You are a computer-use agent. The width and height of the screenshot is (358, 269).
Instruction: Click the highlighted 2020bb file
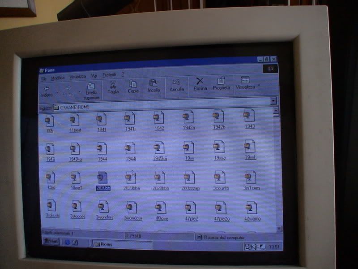[x=103, y=181]
